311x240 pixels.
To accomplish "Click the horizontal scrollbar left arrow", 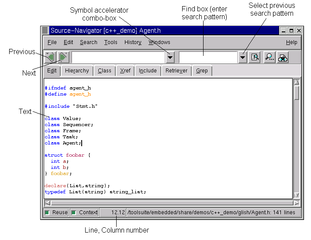I will (x=48, y=203).
